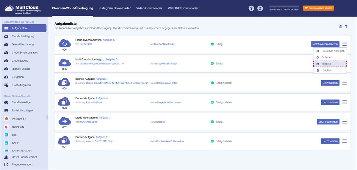Viewport: 357px width, 170px height.
Task: Open hamburger menu for Aufgabe 3
Action: point(345,122)
